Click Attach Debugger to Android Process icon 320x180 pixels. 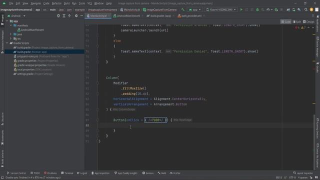click(x=276, y=9)
